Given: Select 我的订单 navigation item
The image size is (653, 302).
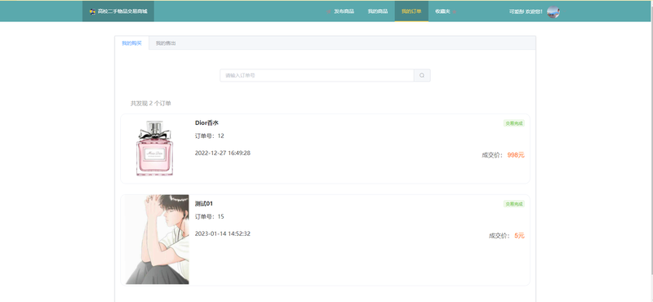Looking at the screenshot, I should [x=411, y=11].
